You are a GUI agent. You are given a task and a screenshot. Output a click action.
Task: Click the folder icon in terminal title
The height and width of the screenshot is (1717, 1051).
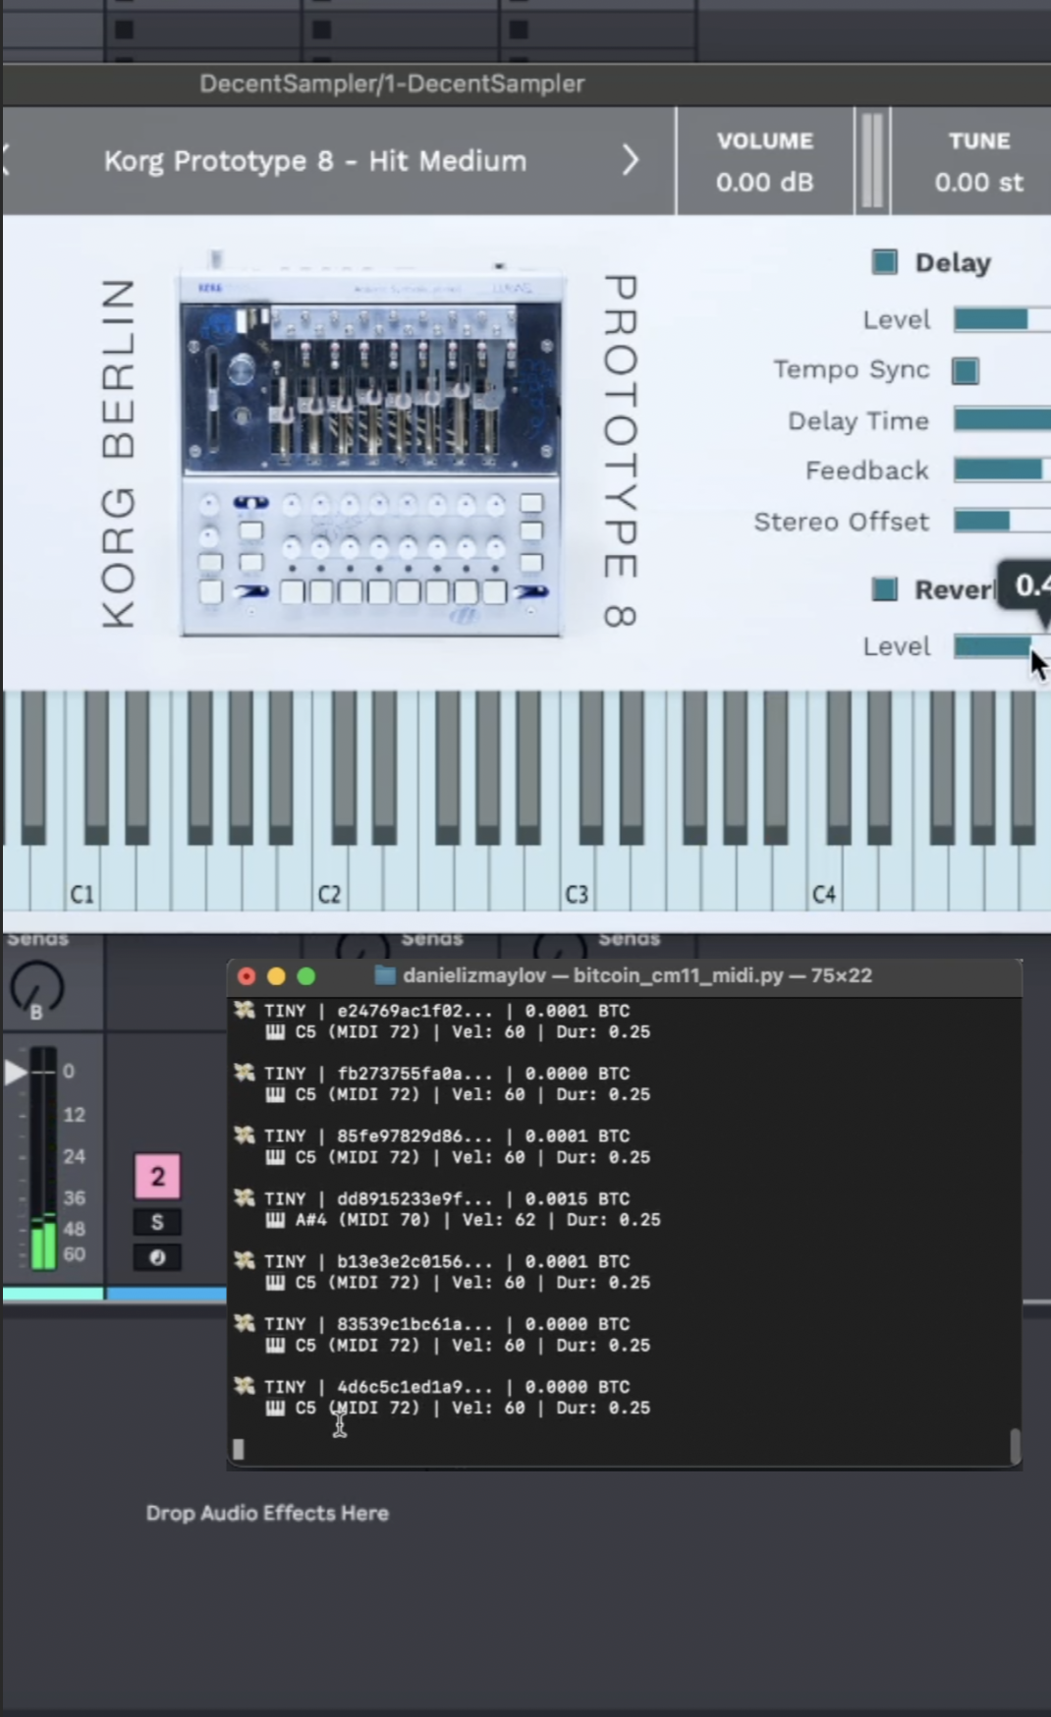tap(385, 975)
